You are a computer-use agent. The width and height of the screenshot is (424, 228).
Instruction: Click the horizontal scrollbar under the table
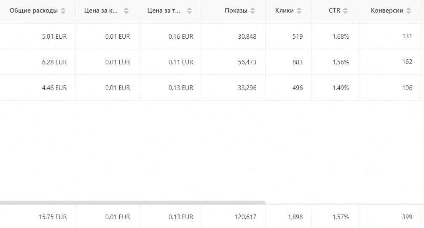(132, 202)
